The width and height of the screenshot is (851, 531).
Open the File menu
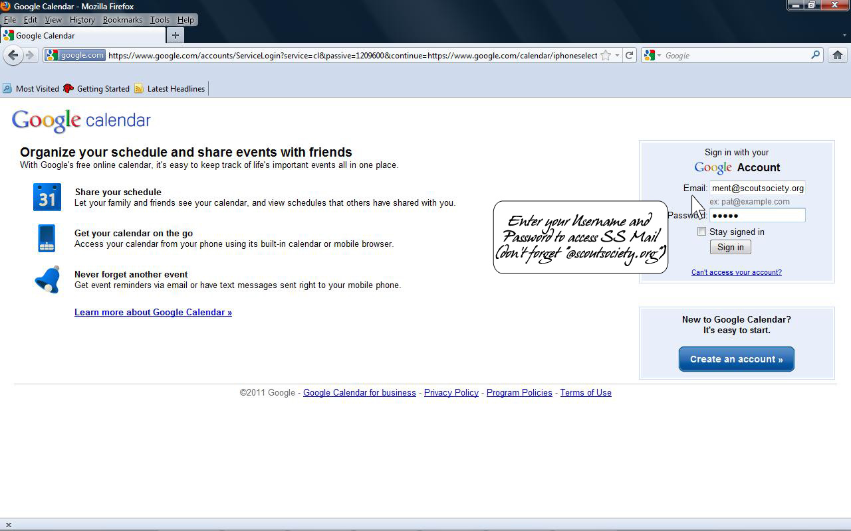(10, 20)
